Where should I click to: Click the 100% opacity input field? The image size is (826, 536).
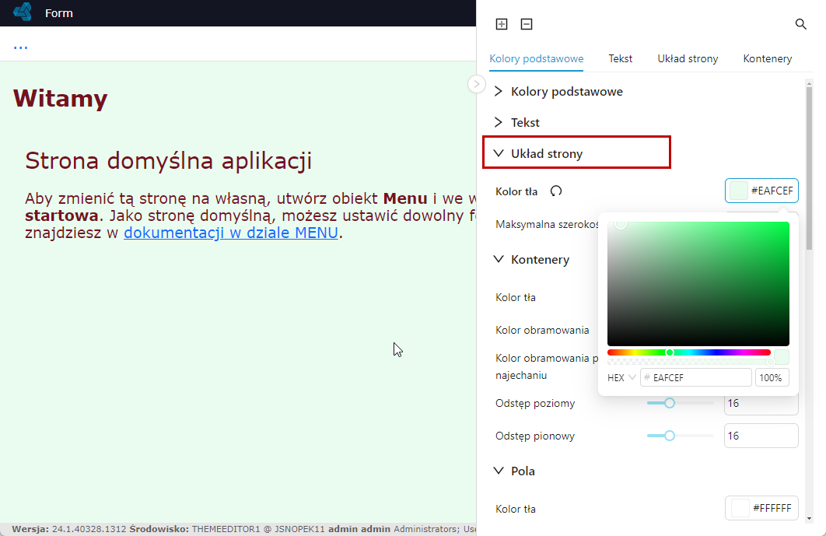pos(772,378)
